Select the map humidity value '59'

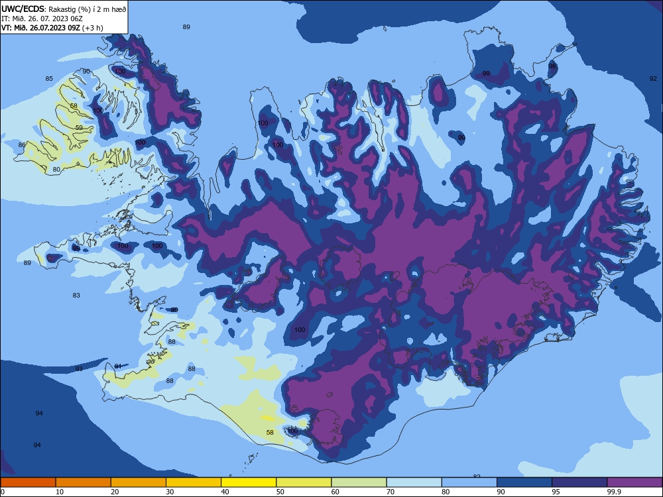79,128
